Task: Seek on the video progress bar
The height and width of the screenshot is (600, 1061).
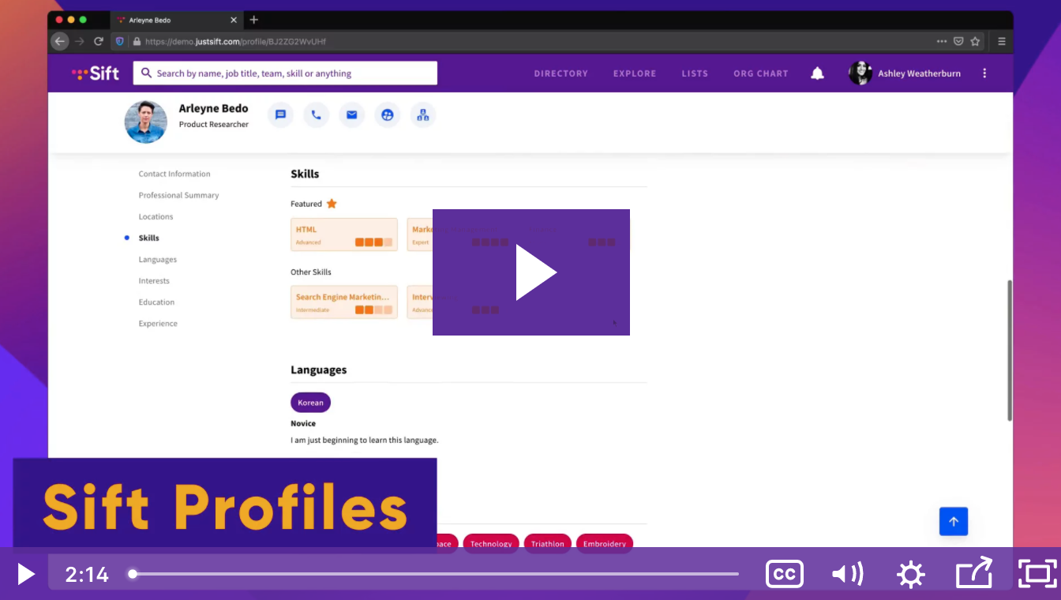Action: pyautogui.click(x=435, y=574)
